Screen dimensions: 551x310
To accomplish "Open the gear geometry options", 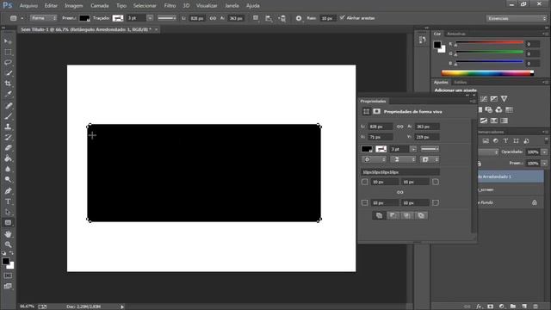I will point(299,18).
